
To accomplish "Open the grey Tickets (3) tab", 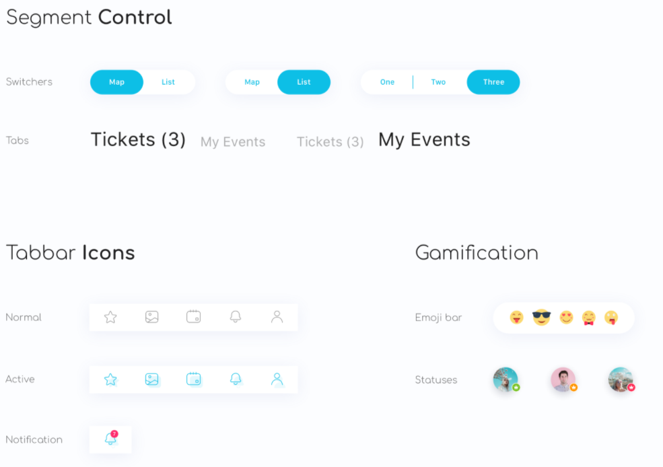I will coord(330,142).
